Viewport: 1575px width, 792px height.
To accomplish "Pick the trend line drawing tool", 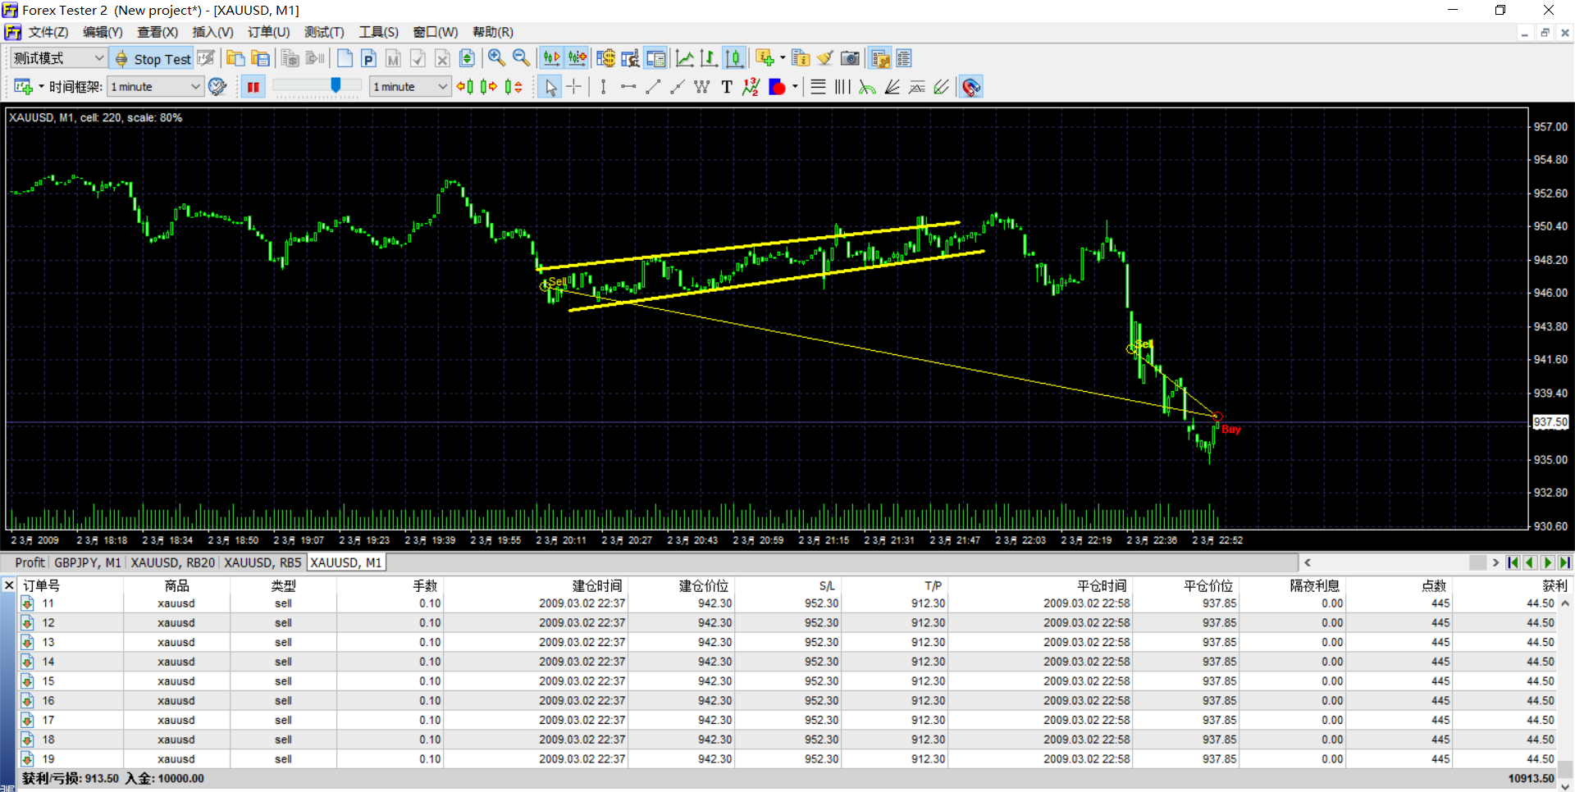I will (653, 87).
